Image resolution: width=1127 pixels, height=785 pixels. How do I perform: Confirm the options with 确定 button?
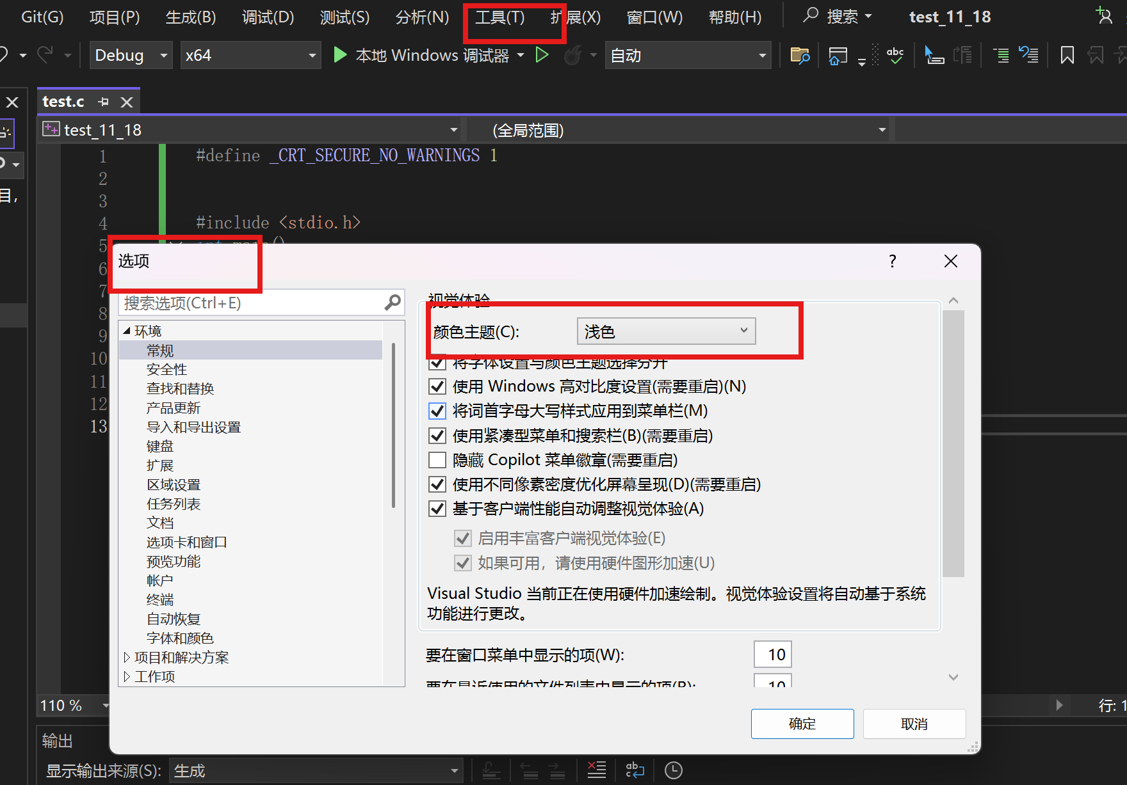802,724
